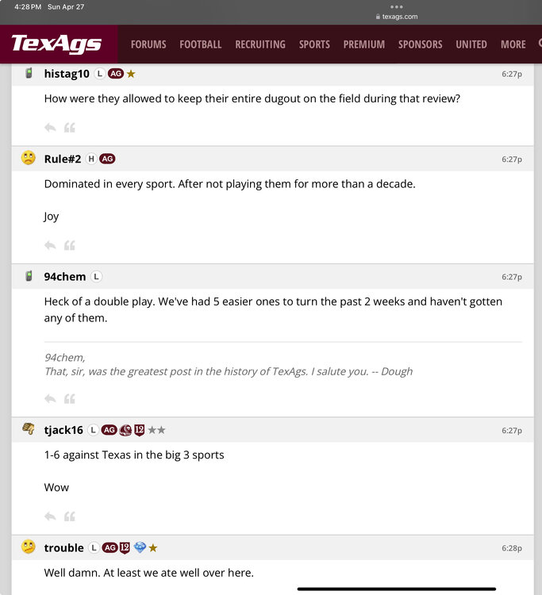The image size is (542, 595).
Task: Open the Recruiting menu
Action: (x=260, y=44)
